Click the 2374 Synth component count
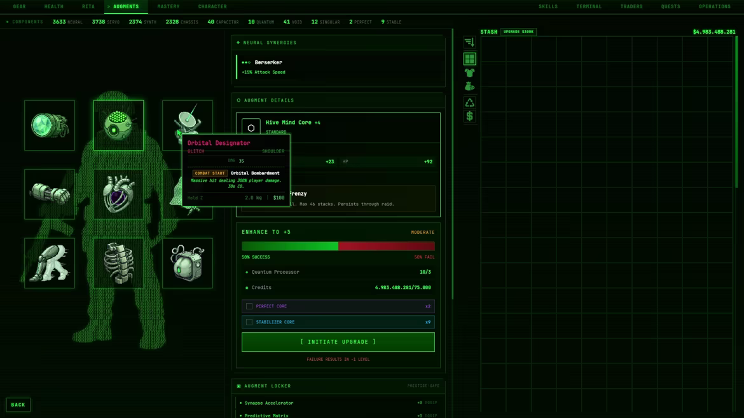The height and width of the screenshot is (418, 744). pos(142,22)
